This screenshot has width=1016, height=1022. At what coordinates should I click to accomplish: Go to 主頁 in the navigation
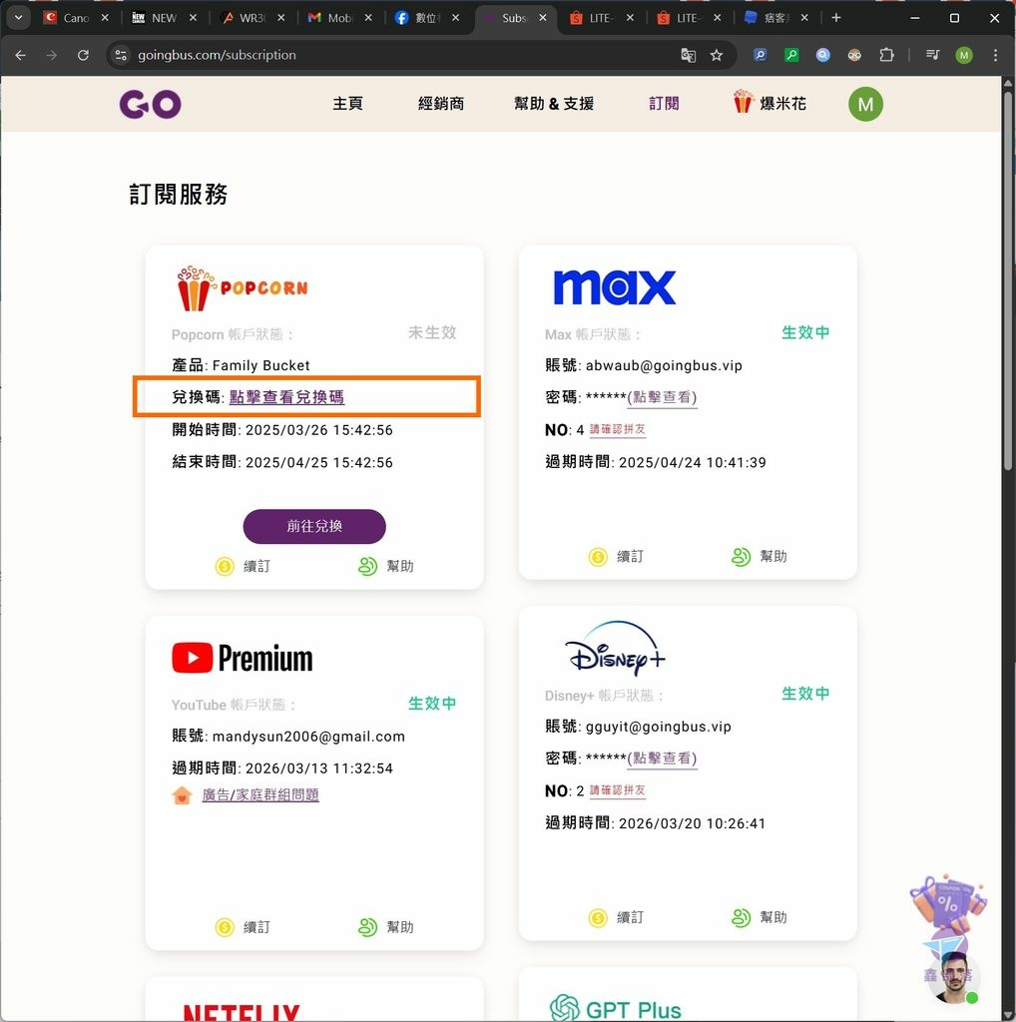point(347,104)
